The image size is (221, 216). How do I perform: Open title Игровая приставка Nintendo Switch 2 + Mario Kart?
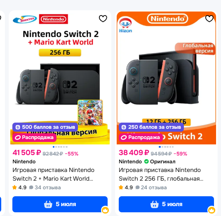pos(53,174)
